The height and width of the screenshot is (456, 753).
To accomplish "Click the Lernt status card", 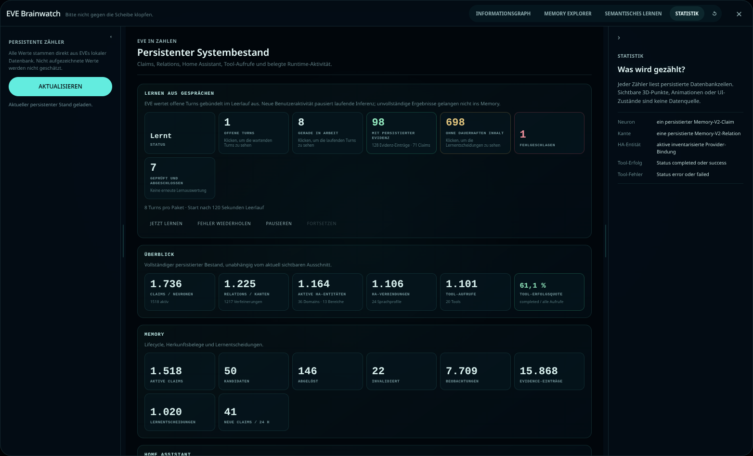I will [180, 133].
